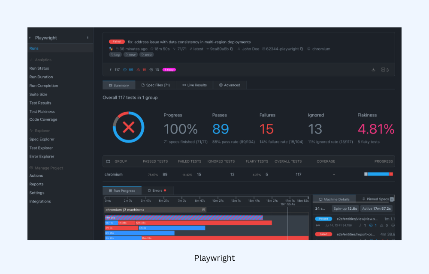Click the download icon in run header
Screen dimensions: 429x274
(x=373, y=69)
